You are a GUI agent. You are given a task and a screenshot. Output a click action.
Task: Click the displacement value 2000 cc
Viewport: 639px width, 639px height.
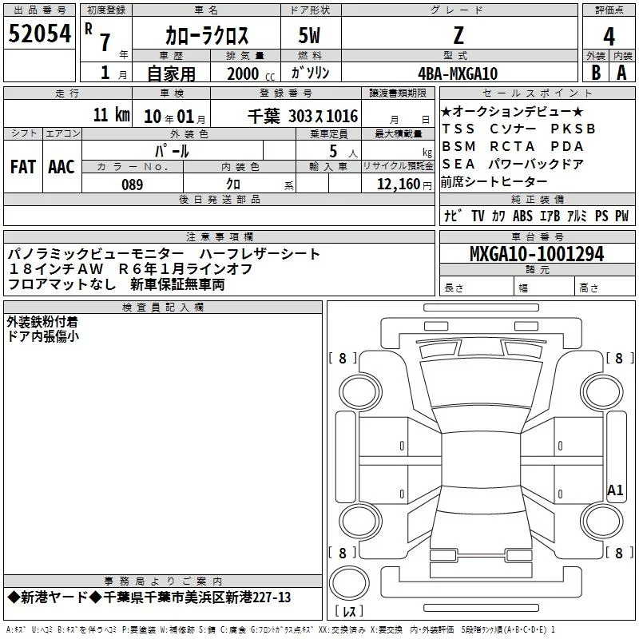[251, 73]
